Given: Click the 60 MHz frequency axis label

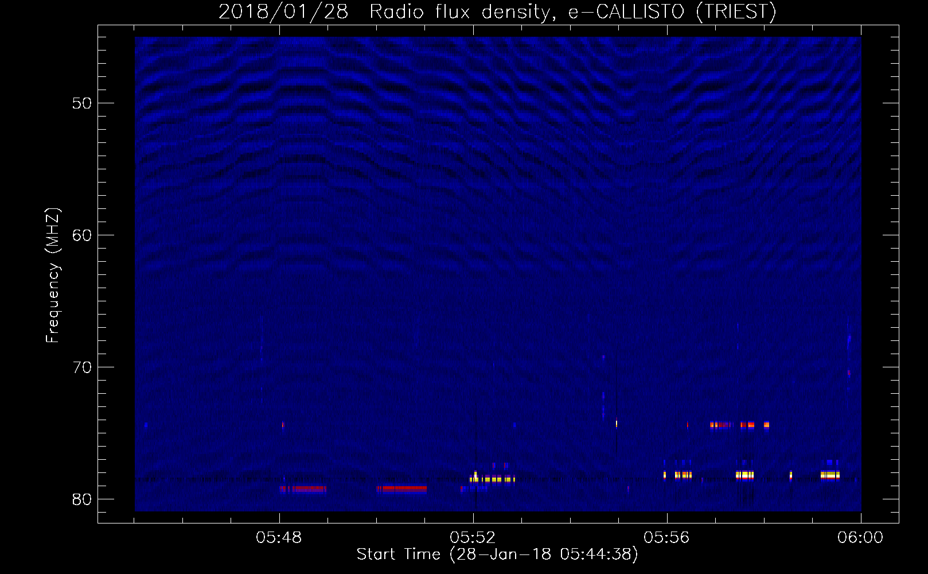Looking at the screenshot, I should 82,235.
